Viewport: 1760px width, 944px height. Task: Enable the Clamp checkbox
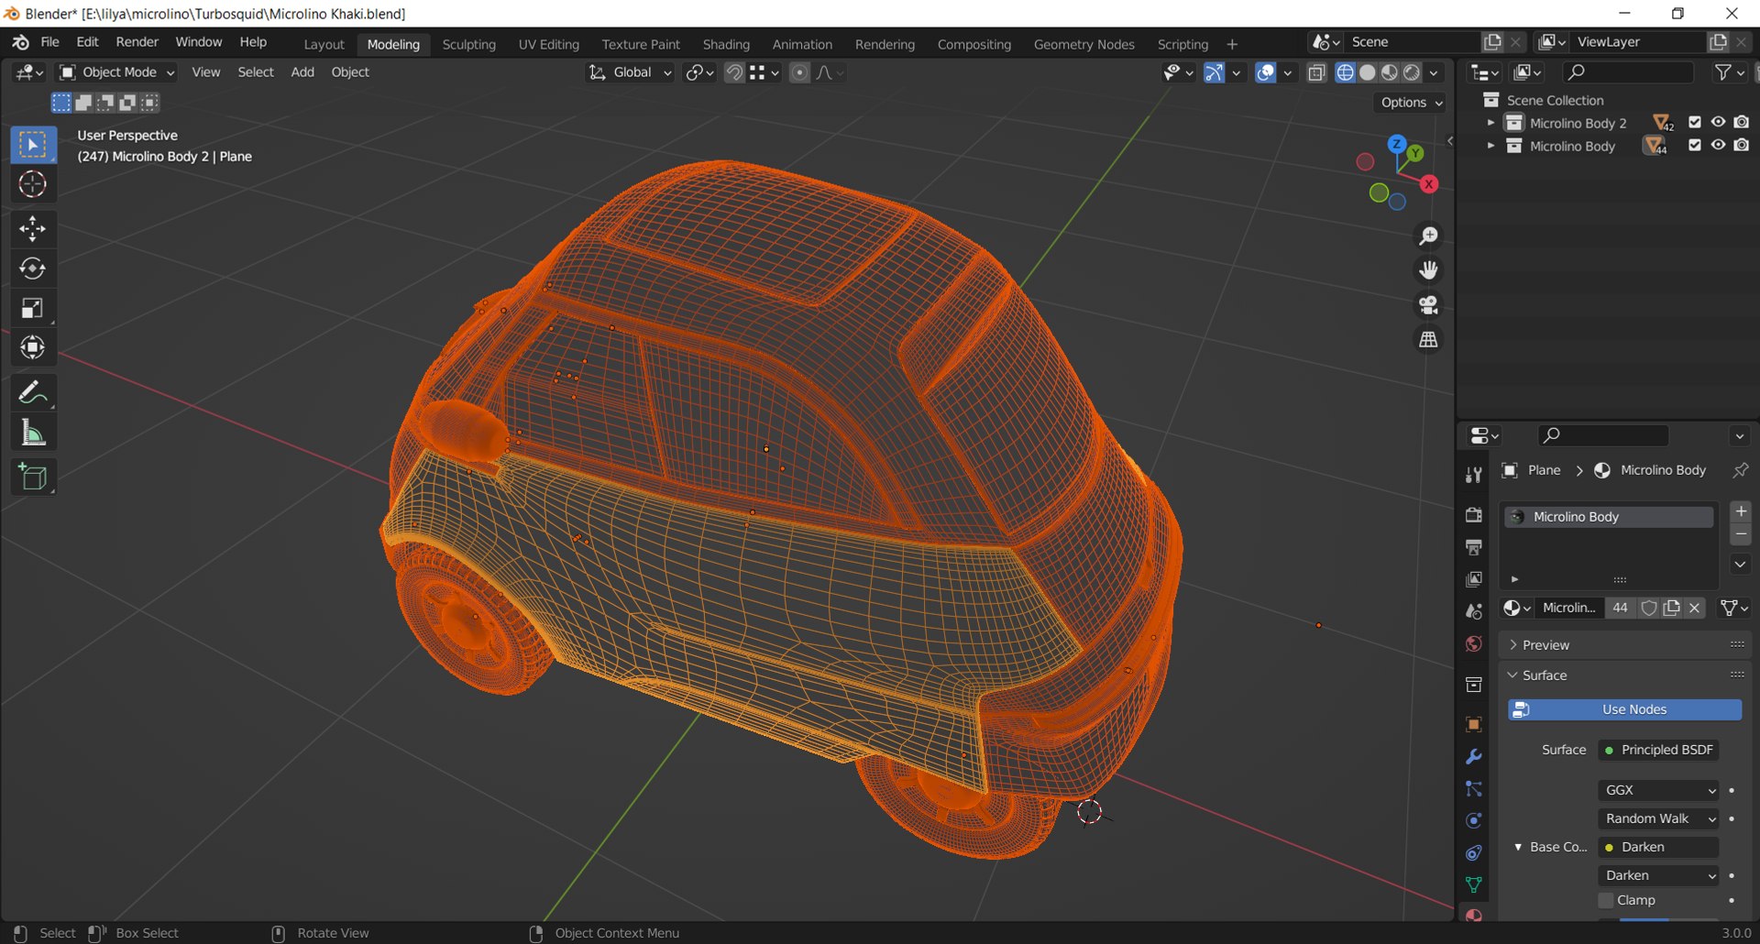(x=1606, y=900)
